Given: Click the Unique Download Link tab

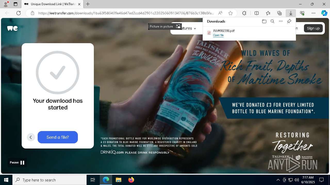Looking at the screenshot, I should [x=52, y=4].
